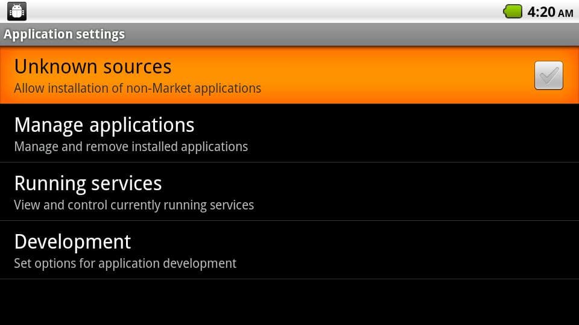Image resolution: width=579 pixels, height=325 pixels.
Task: Click the empty black area below Development
Action: [289, 302]
